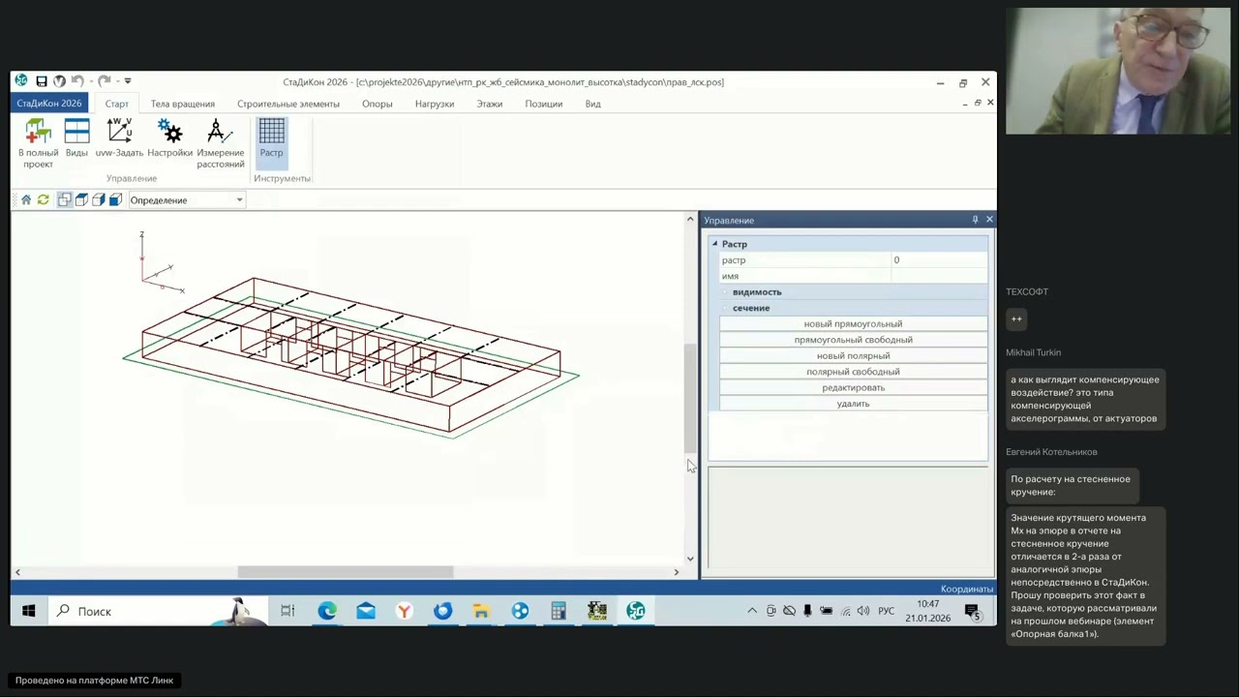The height and width of the screenshot is (697, 1239).
Task: Collapse the 'Растр' property group
Action: click(714, 244)
